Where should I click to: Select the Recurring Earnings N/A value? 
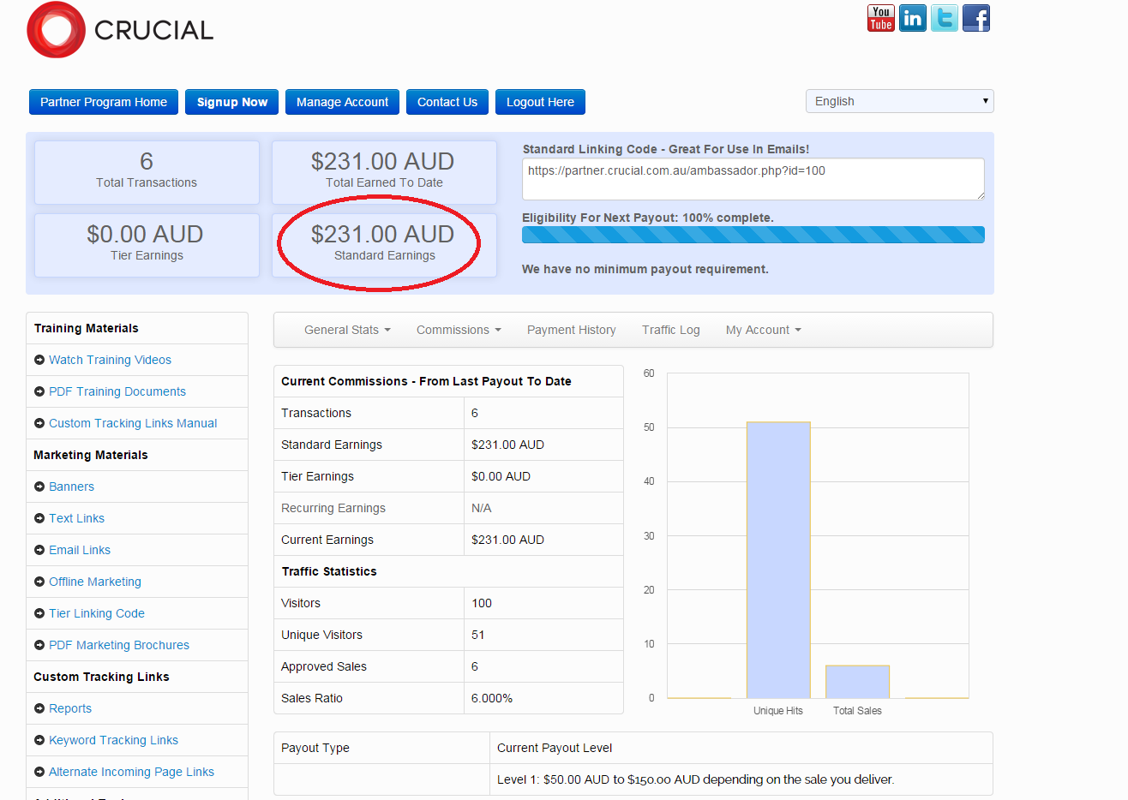482,508
